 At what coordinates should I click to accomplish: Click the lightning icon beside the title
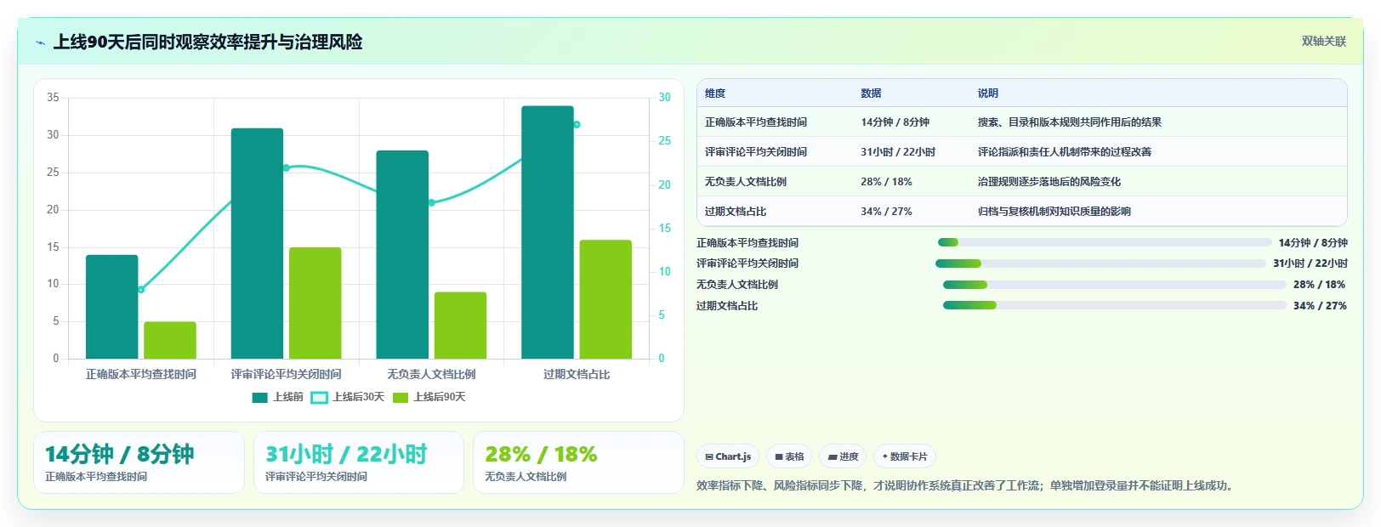click(40, 42)
